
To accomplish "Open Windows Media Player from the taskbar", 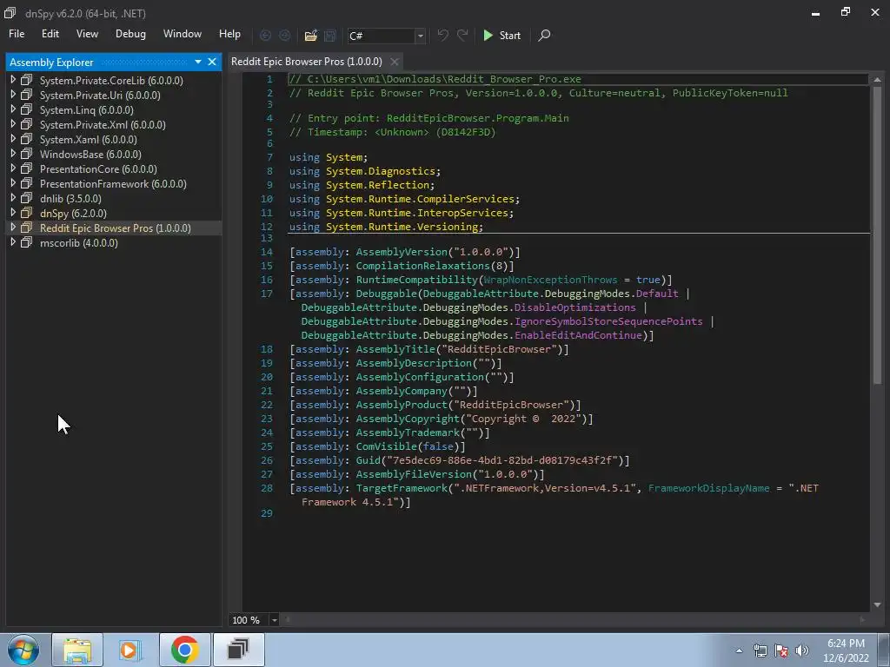I will tap(130, 650).
